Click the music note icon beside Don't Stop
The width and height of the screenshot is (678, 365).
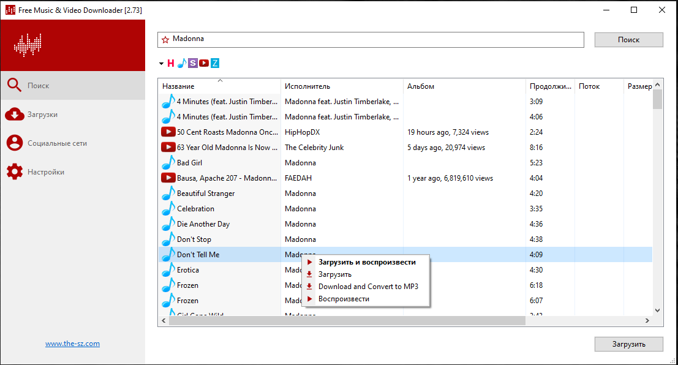point(168,239)
